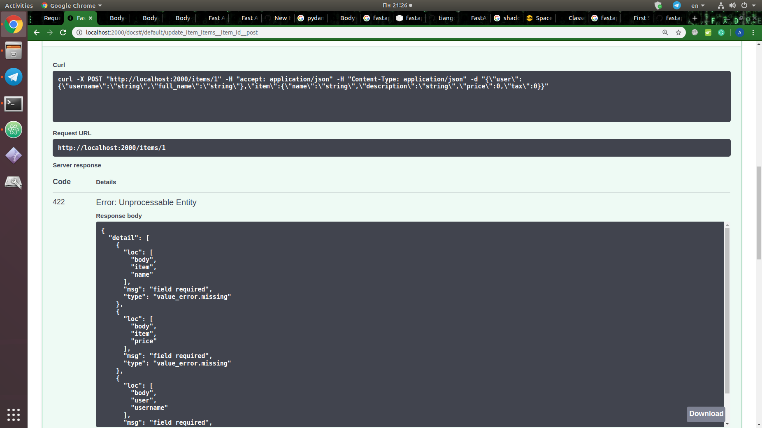The height and width of the screenshot is (428, 762).
Task: Launch the terminal from the dock
Action: tap(14, 104)
